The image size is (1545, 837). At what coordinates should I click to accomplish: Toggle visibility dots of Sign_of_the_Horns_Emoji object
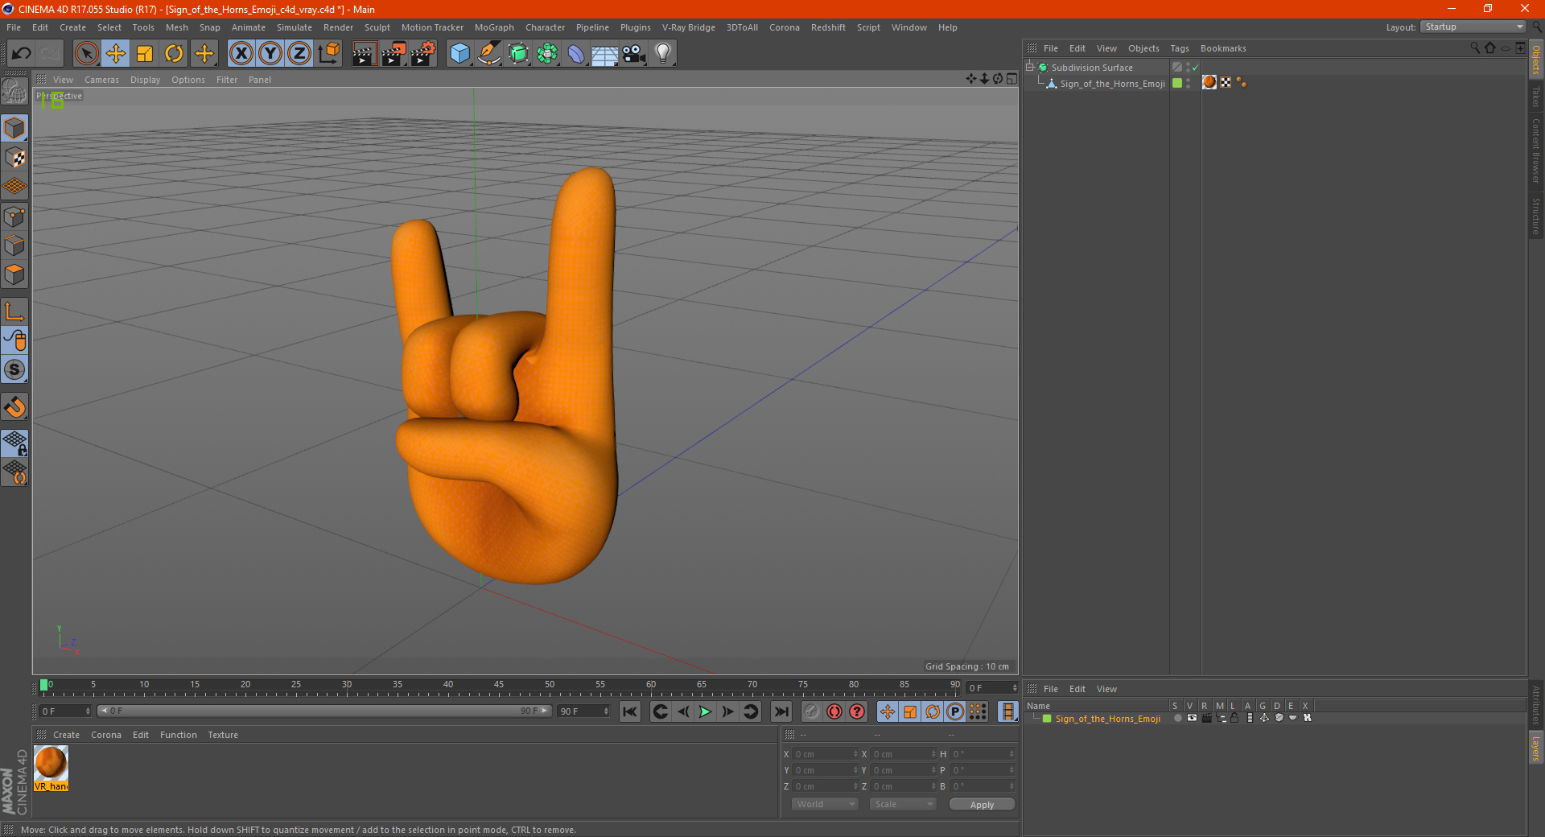pos(1189,83)
